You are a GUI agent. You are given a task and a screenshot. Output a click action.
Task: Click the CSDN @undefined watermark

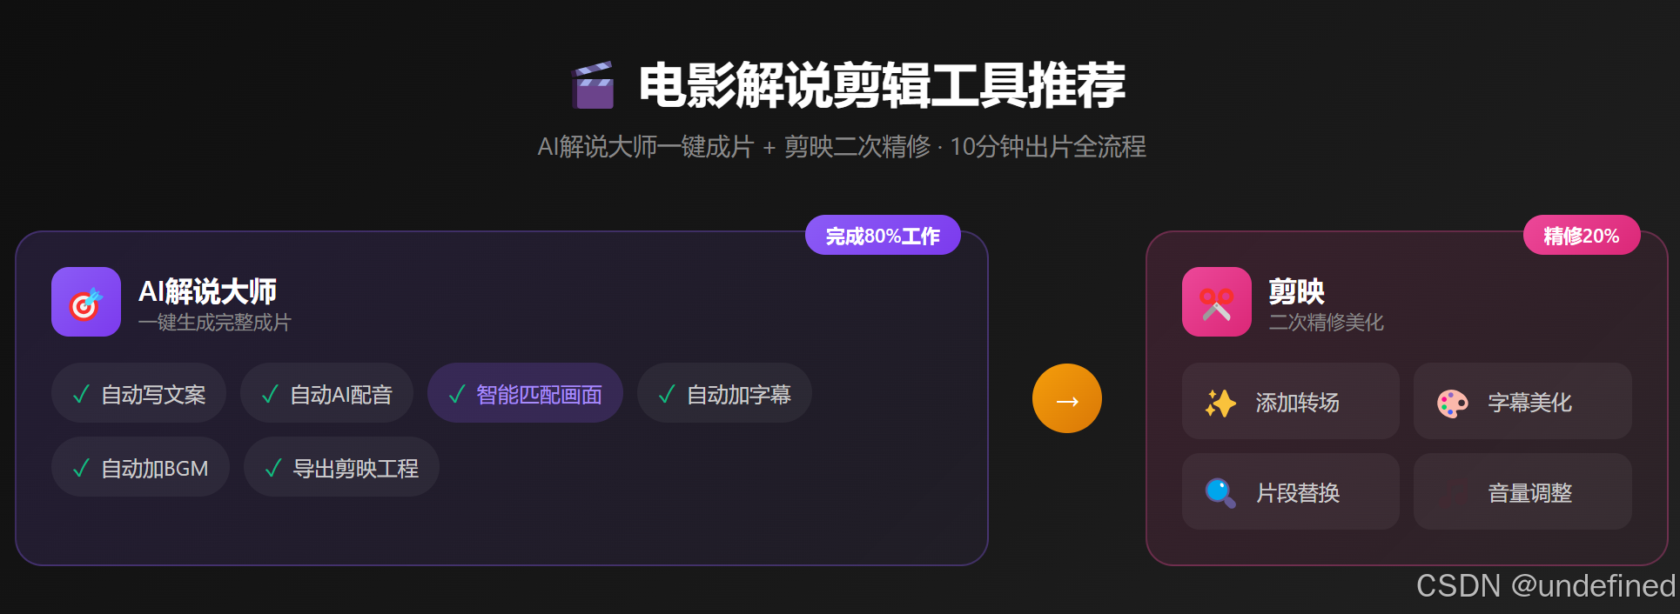(1546, 586)
